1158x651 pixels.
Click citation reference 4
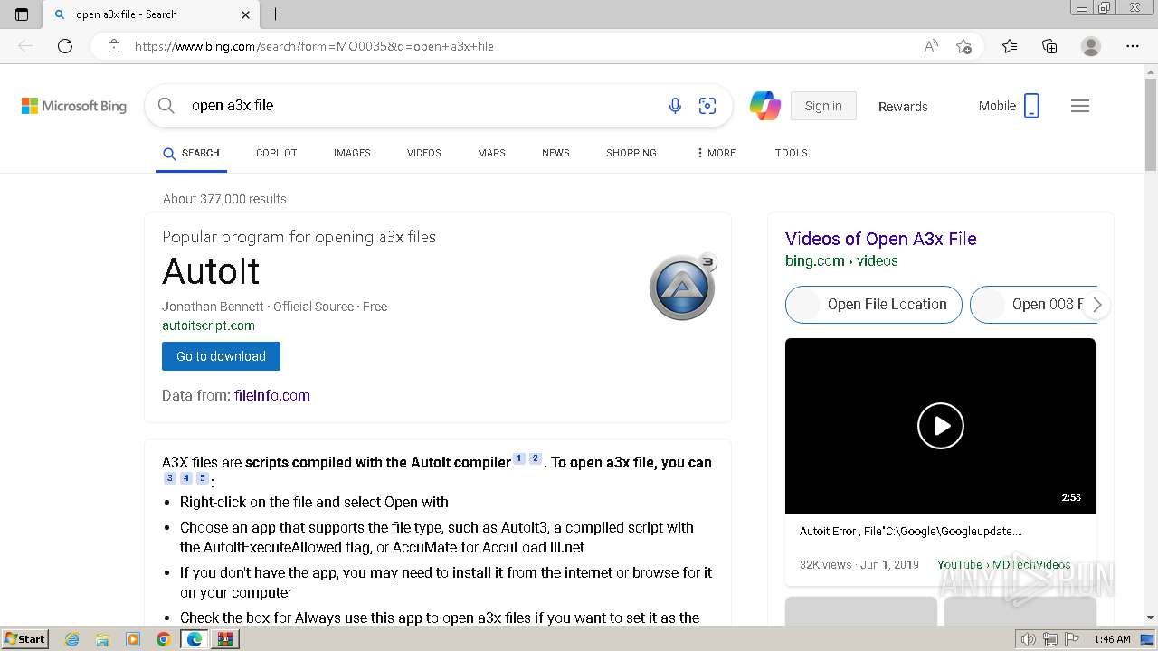(x=186, y=478)
